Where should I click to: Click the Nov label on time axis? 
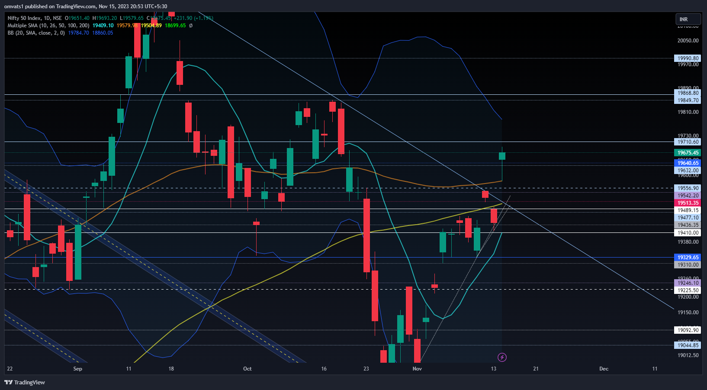(x=417, y=369)
